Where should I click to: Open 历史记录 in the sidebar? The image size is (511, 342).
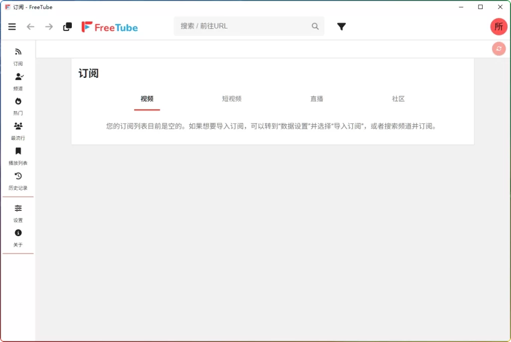click(18, 181)
